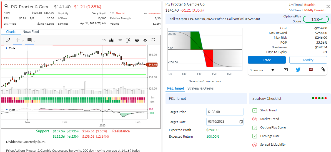Click the 1M Bearish trend label in header

click(117, 13)
